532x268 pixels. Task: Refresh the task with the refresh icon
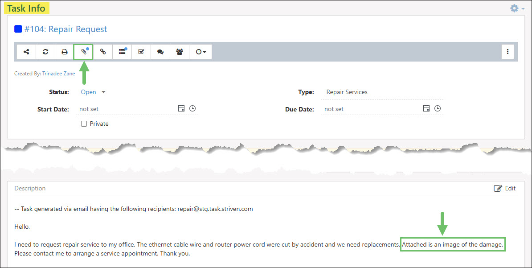coord(45,51)
